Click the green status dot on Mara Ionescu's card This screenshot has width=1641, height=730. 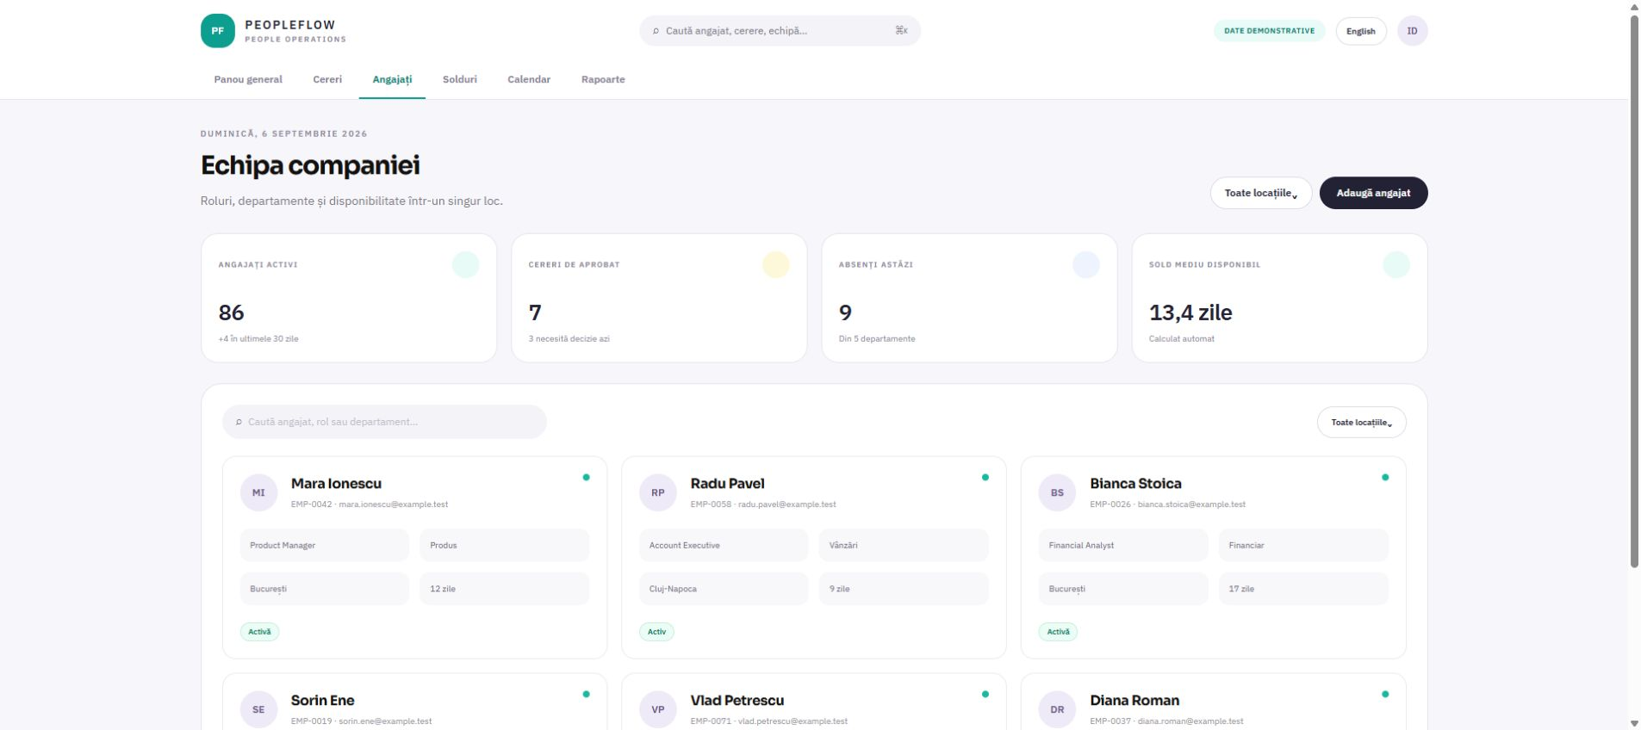point(586,477)
